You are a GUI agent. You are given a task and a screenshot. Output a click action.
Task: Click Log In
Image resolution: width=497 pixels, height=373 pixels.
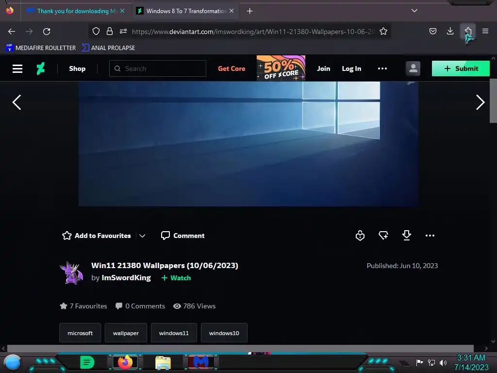[351, 69]
